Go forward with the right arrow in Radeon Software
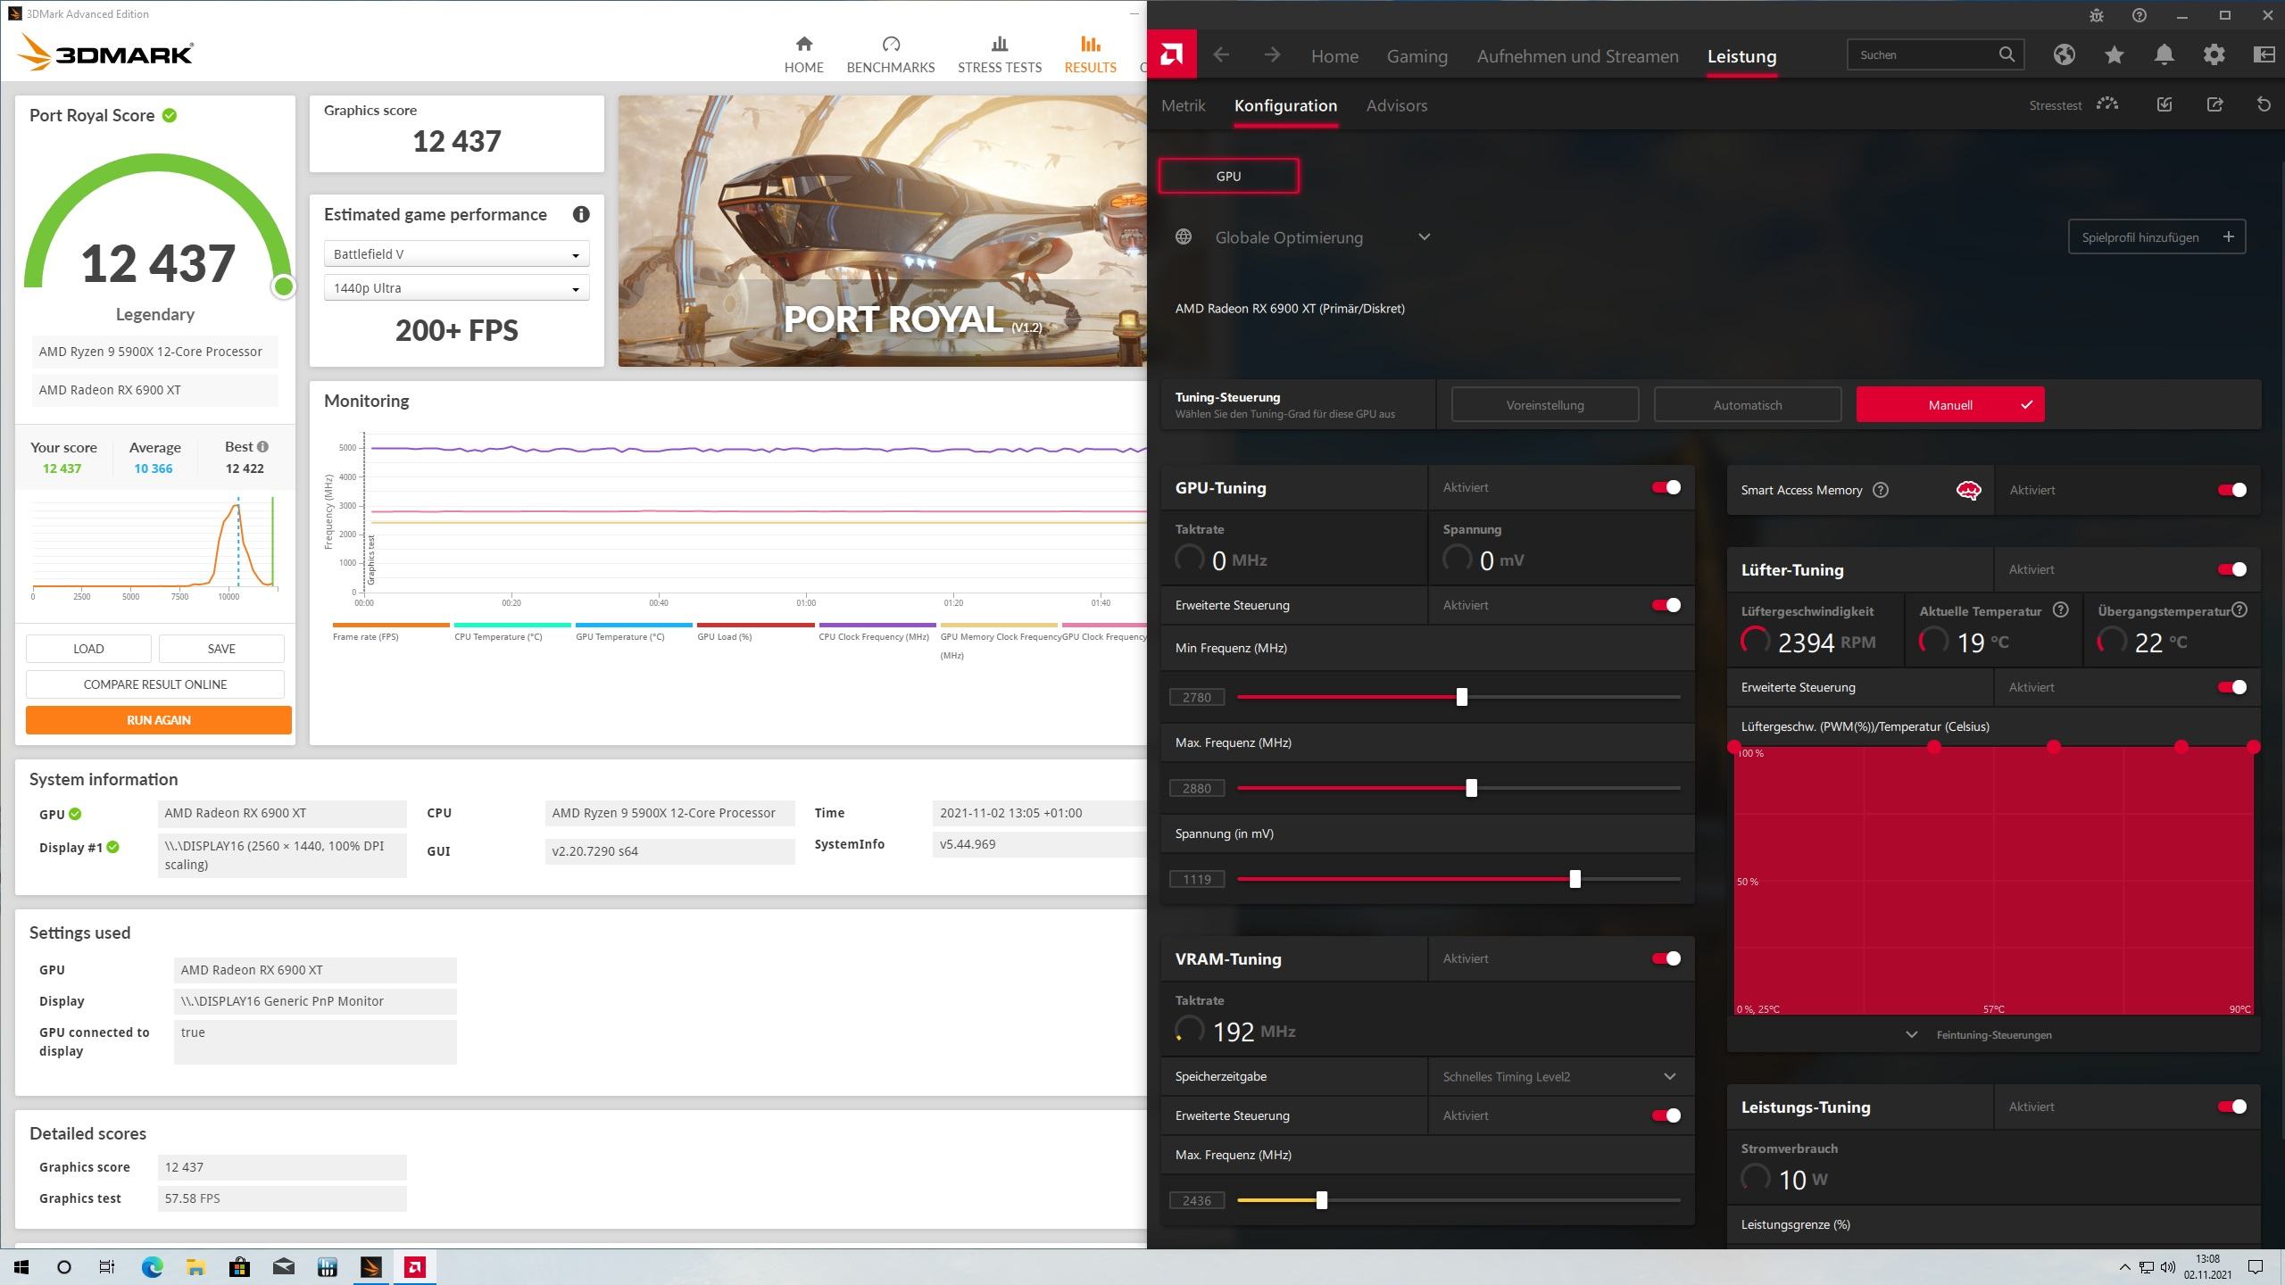 tap(1272, 55)
